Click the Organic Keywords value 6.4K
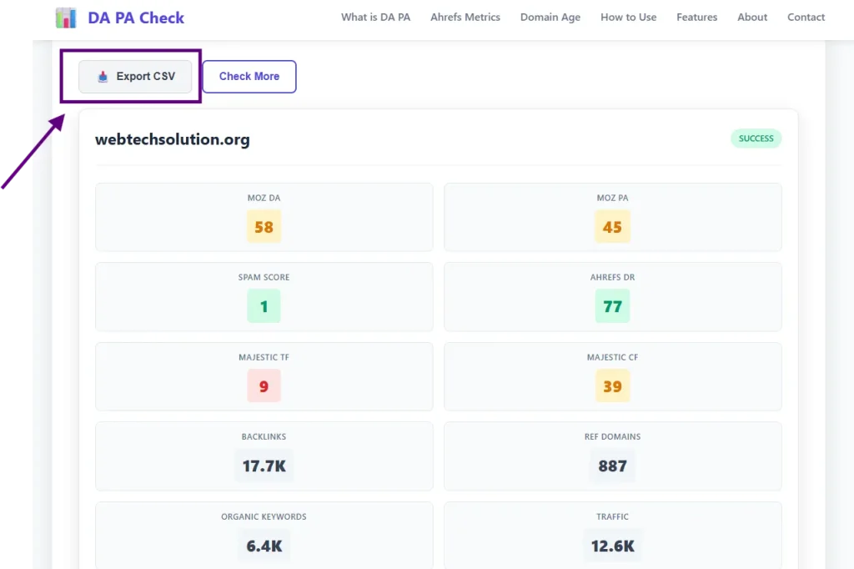Image resolution: width=854 pixels, height=569 pixels. pos(264,546)
